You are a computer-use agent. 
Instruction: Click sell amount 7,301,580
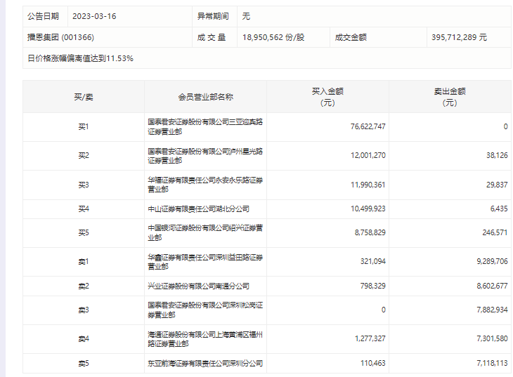pyautogui.click(x=492, y=338)
